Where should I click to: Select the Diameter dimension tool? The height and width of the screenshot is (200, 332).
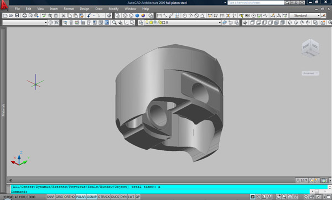(x=196, y=15)
